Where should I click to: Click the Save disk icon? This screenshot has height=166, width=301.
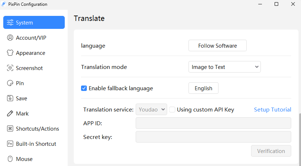click(x=10, y=98)
